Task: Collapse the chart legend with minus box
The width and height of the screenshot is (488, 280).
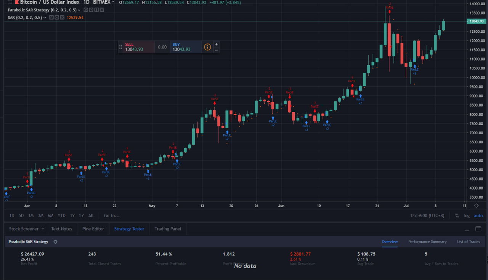Action: coord(10,2)
